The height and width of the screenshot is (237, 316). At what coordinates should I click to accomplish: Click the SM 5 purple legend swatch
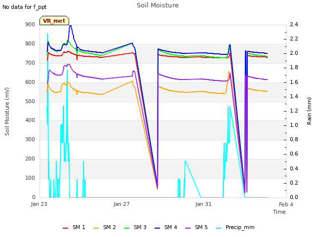(x=188, y=228)
